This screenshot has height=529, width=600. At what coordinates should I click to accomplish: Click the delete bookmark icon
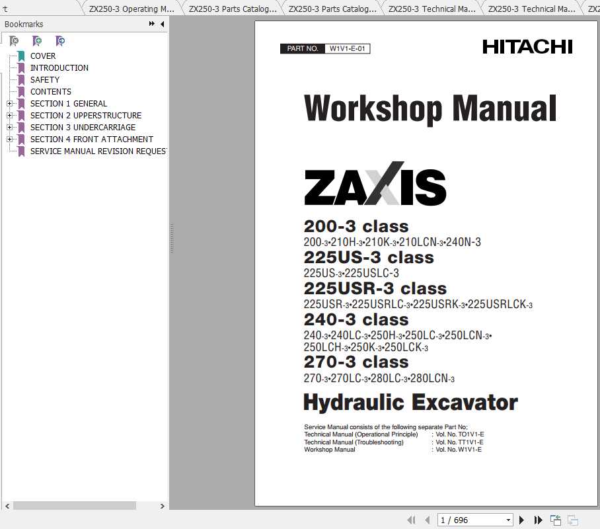(14, 41)
